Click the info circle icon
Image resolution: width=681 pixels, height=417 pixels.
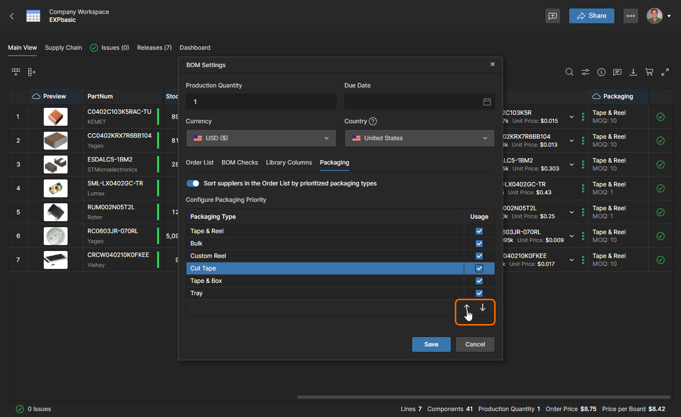point(601,72)
